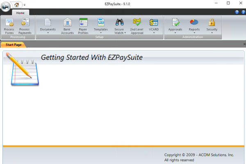Open Bank Accounts setup
The image size is (246, 164).
[x=68, y=25]
